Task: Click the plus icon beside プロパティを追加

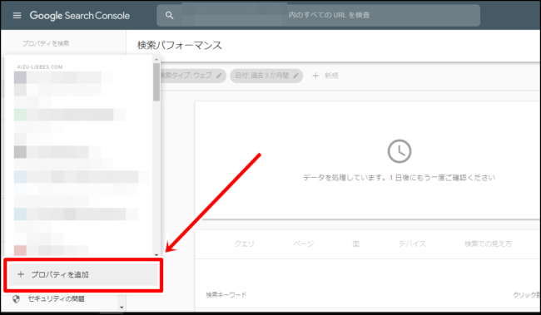Action: [x=21, y=274]
